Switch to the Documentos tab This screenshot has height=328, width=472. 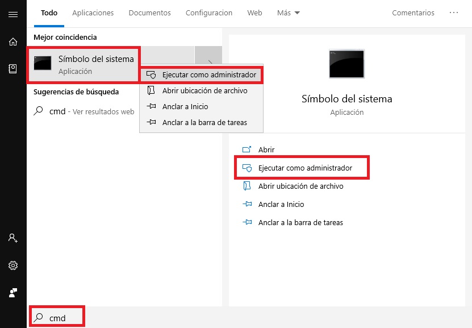pyautogui.click(x=149, y=13)
